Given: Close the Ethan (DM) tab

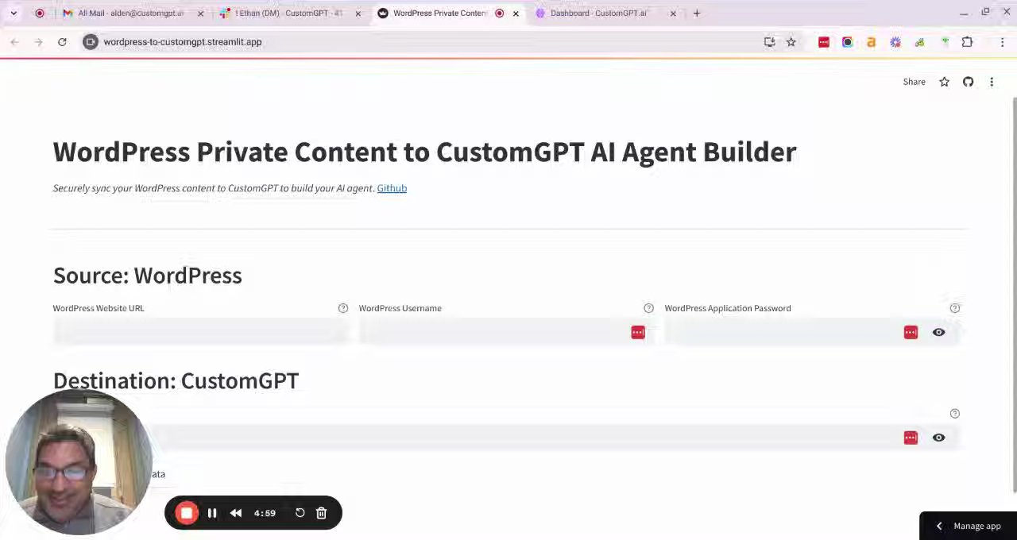Looking at the screenshot, I should pos(358,13).
